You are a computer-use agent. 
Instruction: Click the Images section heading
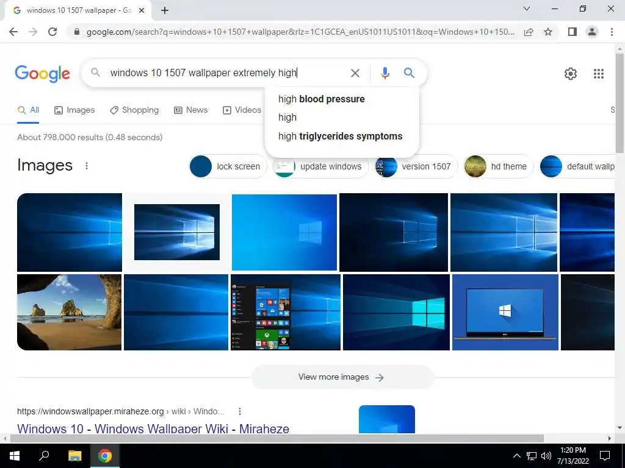pos(45,165)
